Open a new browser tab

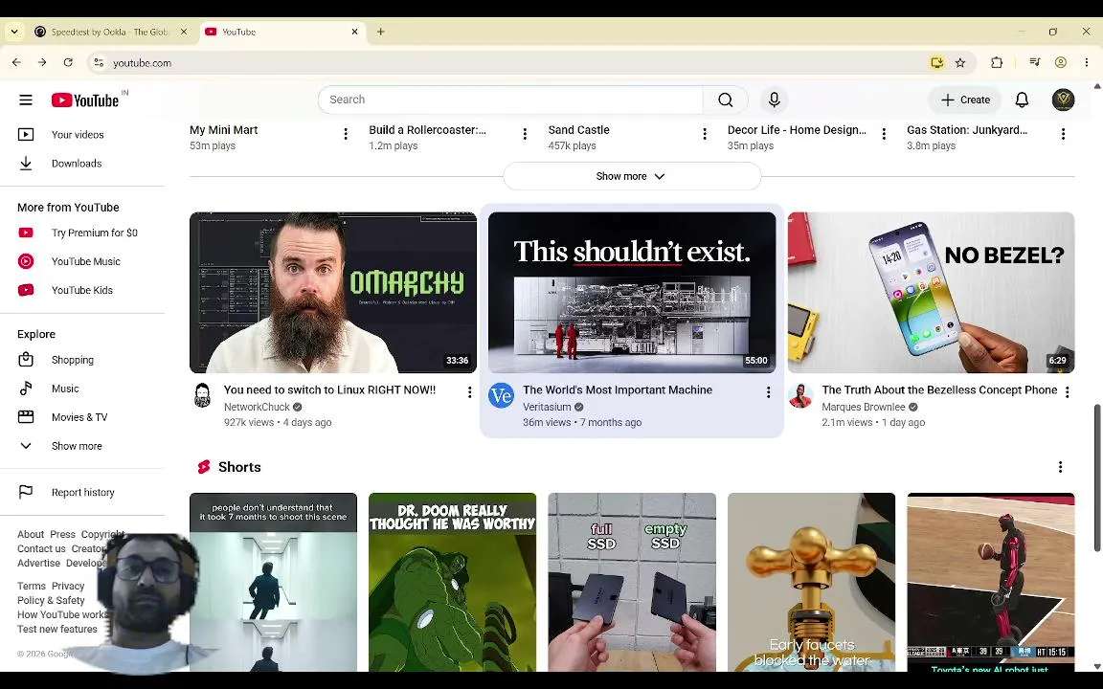click(380, 32)
